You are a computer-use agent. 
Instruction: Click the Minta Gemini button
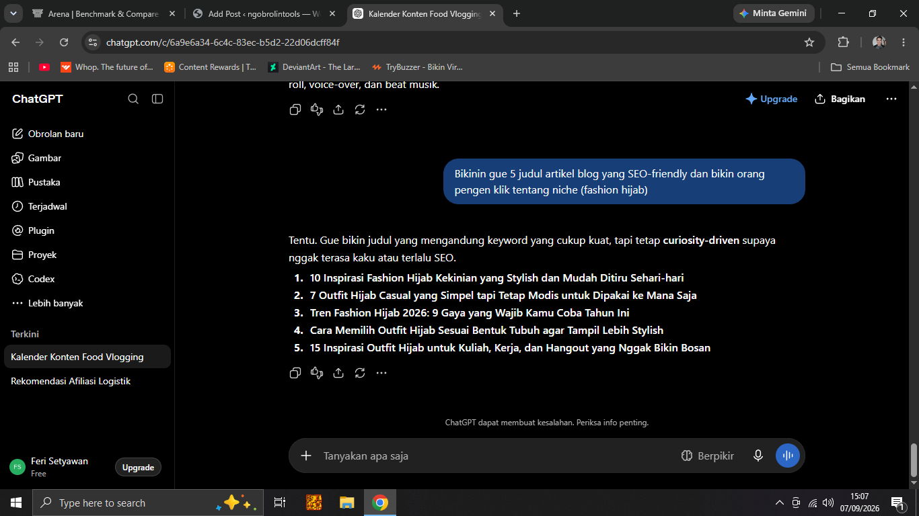click(773, 13)
